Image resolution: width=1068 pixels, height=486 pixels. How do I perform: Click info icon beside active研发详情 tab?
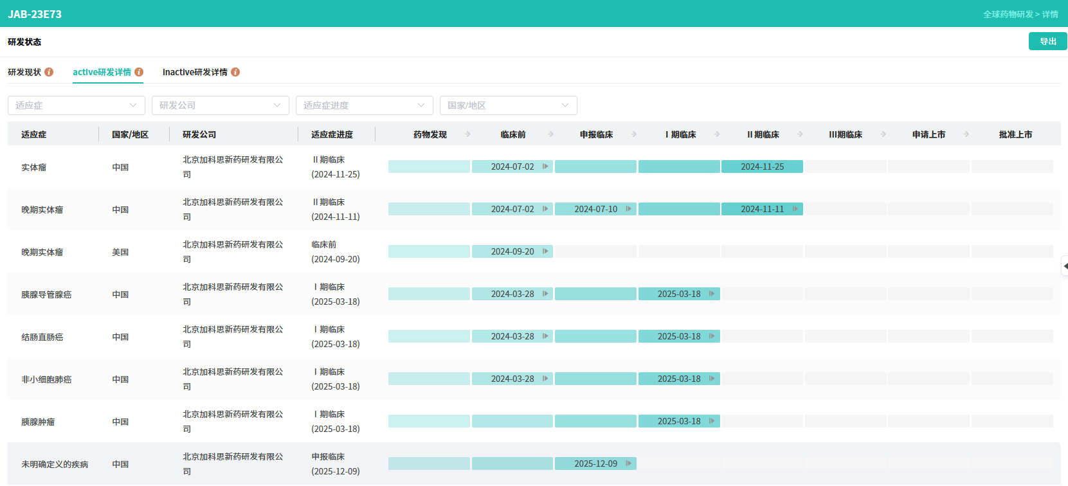coord(139,72)
